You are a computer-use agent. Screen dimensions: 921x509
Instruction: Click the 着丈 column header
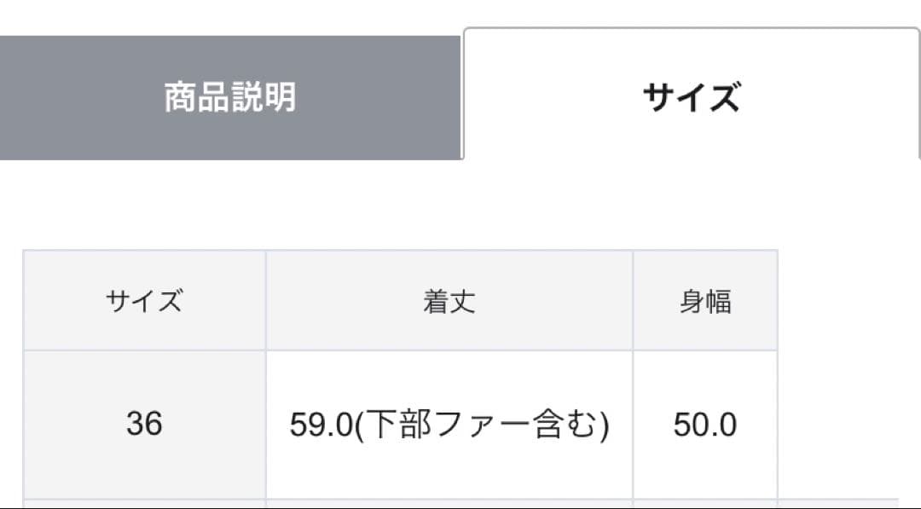pyautogui.click(x=449, y=300)
